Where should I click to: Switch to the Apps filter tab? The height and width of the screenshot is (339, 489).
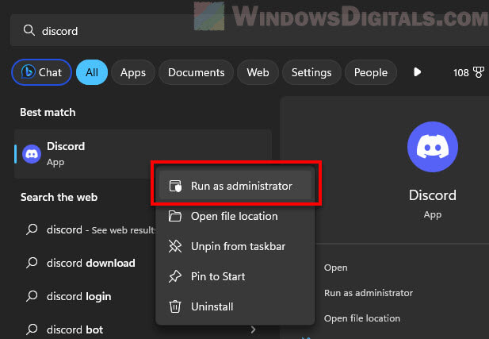tap(133, 72)
